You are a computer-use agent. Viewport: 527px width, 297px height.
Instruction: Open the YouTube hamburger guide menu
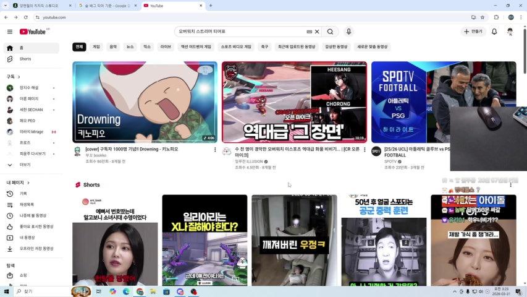9,32
